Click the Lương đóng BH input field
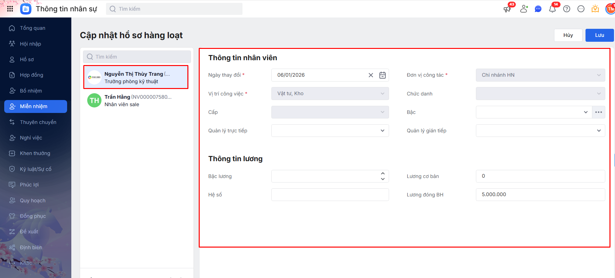The height and width of the screenshot is (278, 615). [x=540, y=195]
